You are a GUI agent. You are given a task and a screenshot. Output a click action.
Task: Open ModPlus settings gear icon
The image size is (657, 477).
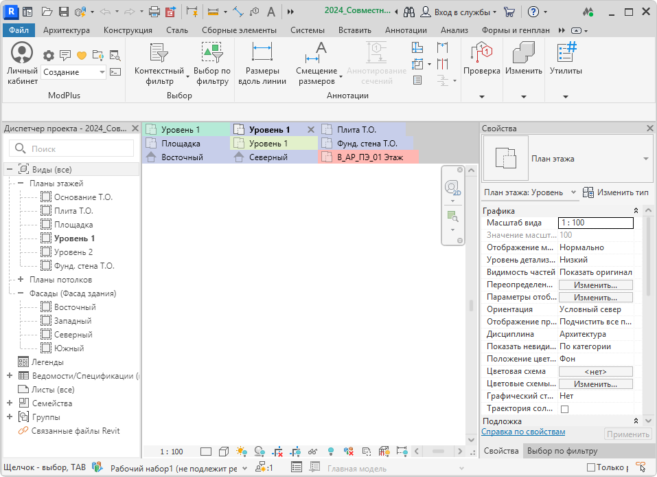pos(49,56)
